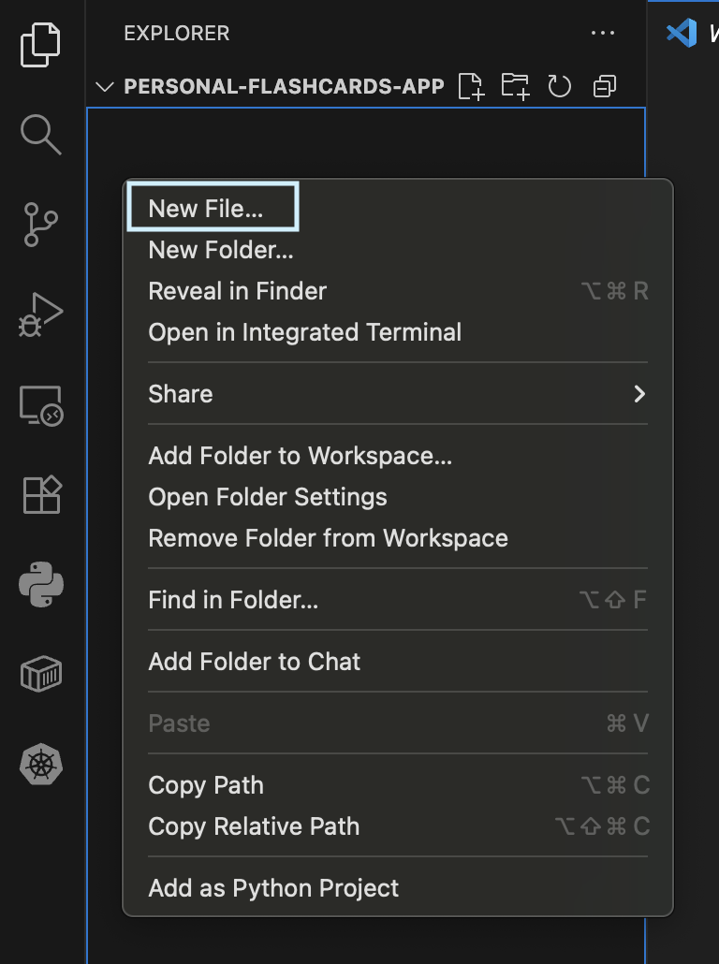Select Add as Python Project
Viewport: 719px width, 964px height.
(x=273, y=887)
